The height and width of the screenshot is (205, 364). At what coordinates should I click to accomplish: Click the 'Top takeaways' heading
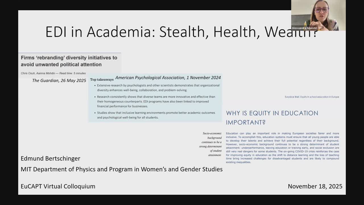point(102,79)
